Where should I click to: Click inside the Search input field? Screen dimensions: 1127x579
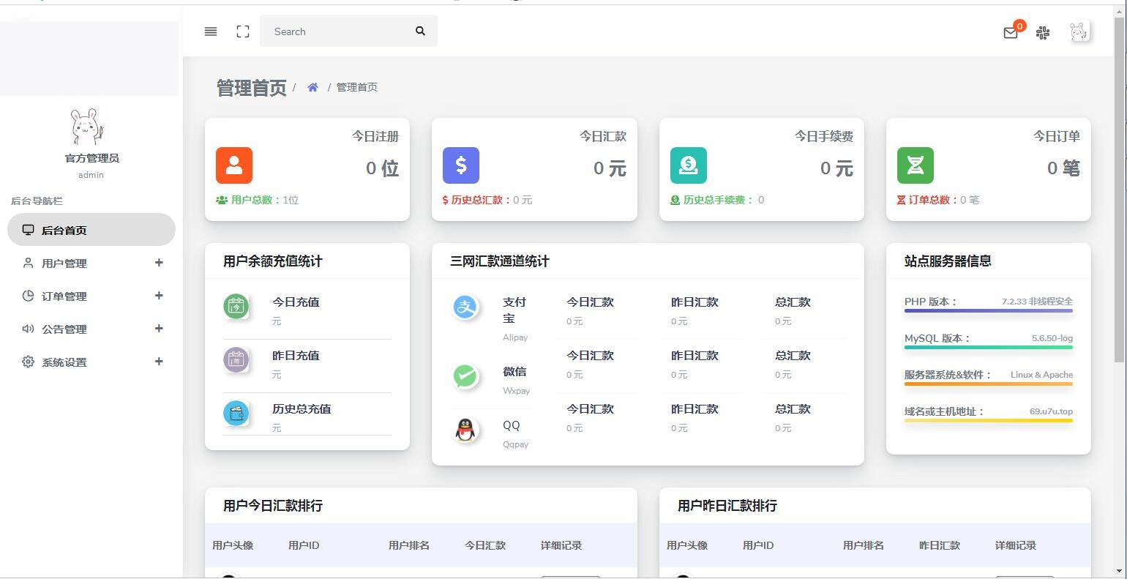337,31
